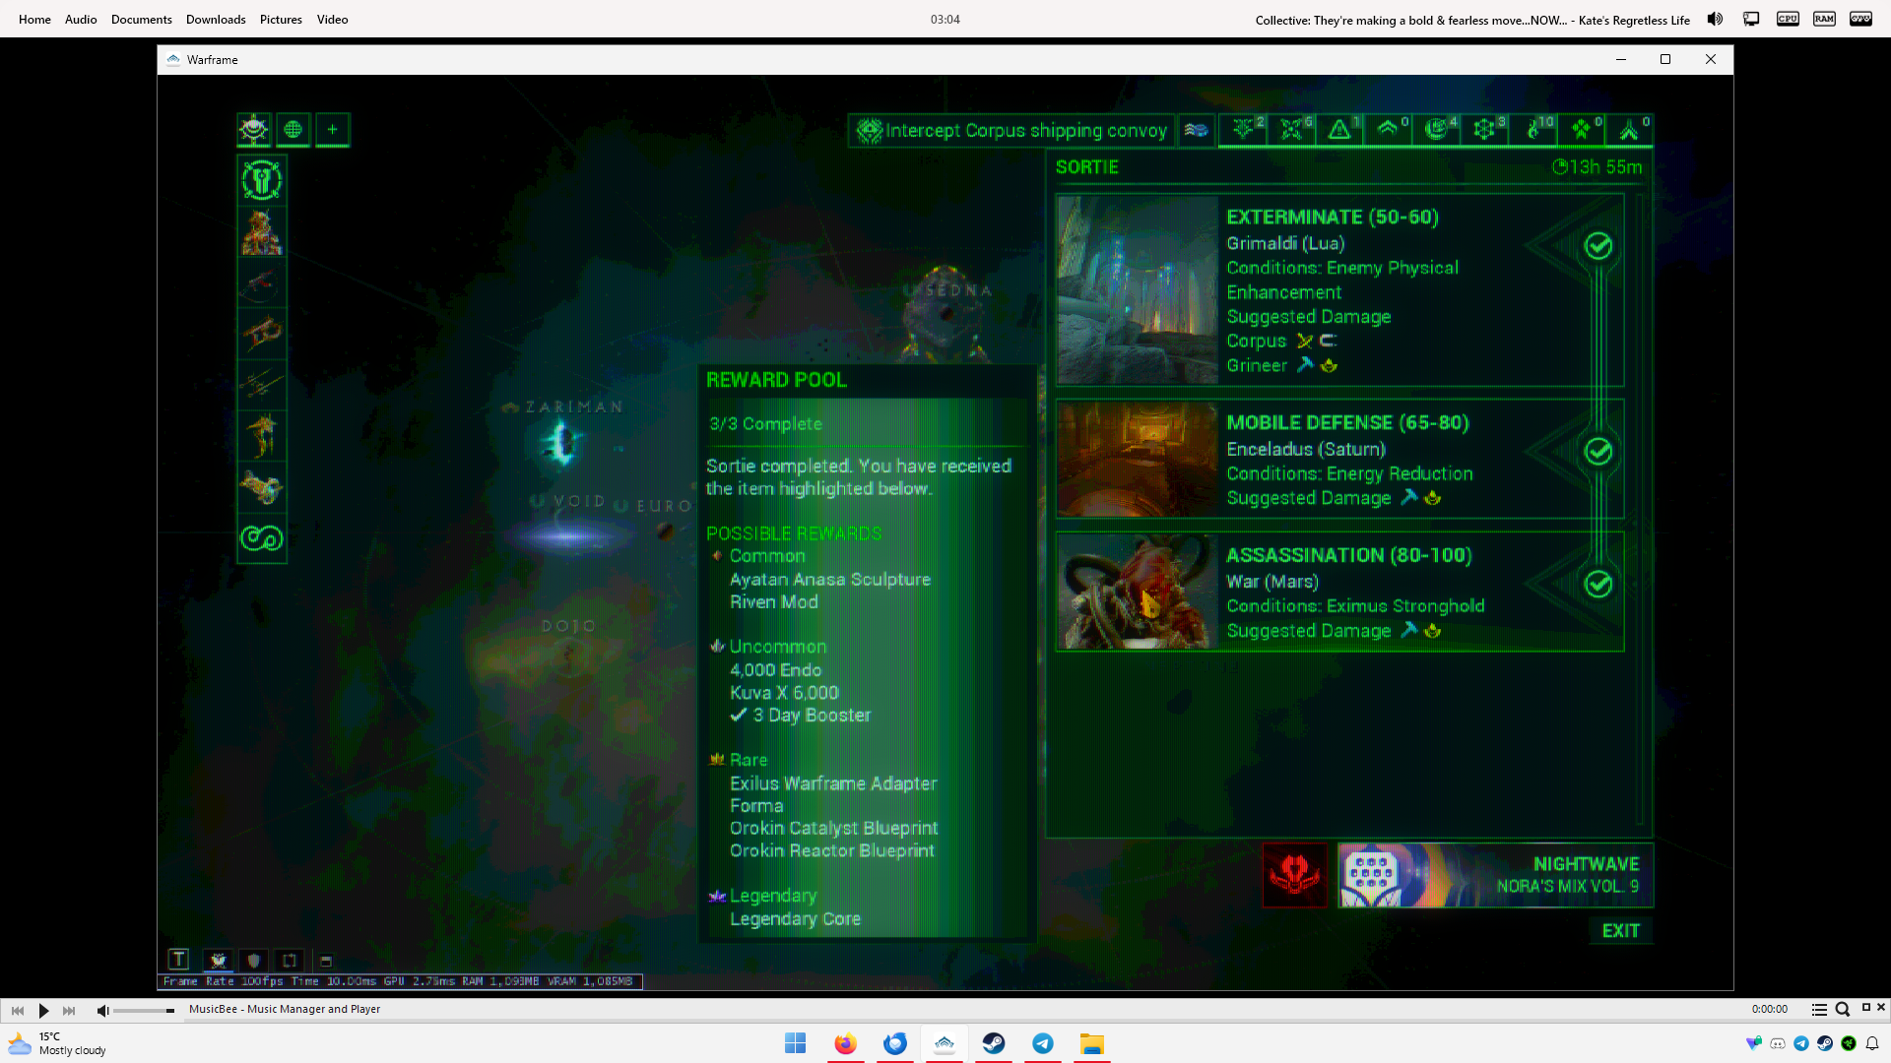1891x1063 pixels.
Task: Click the red Steel Path emblem icon
Action: pos(1294,874)
